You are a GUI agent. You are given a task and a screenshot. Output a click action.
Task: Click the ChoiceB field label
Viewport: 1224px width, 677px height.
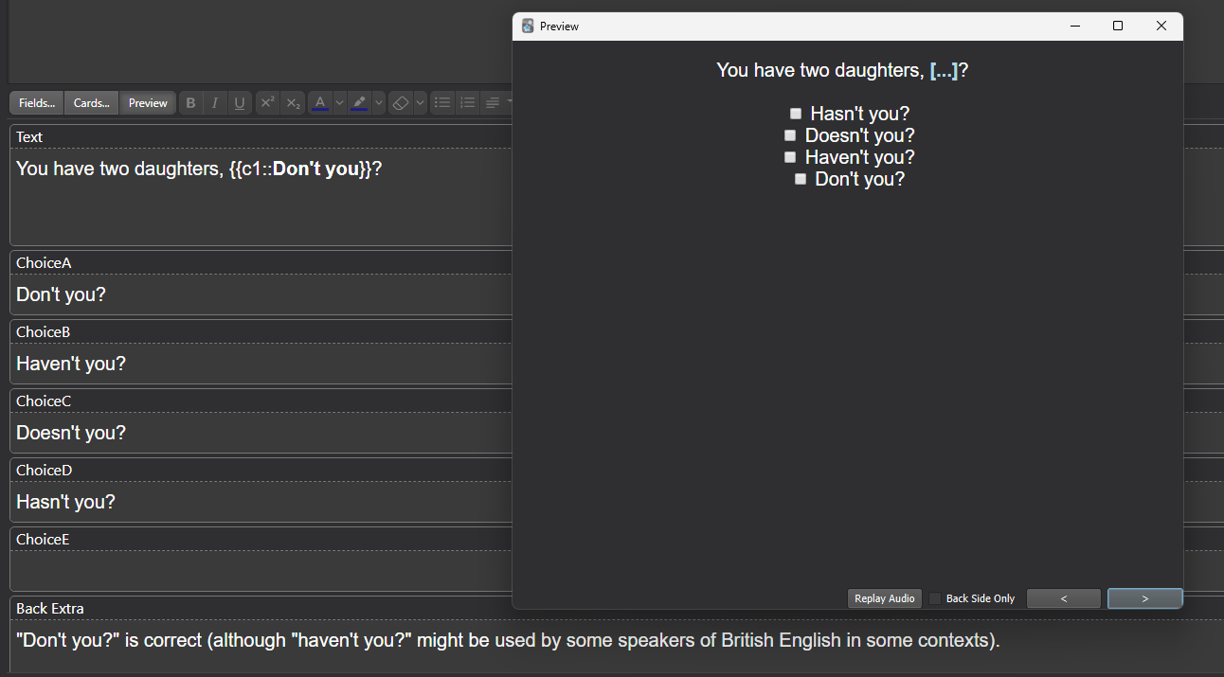pos(44,332)
